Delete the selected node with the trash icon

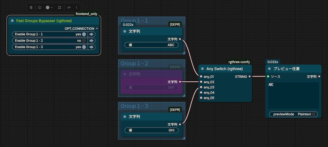[x=31, y=8]
